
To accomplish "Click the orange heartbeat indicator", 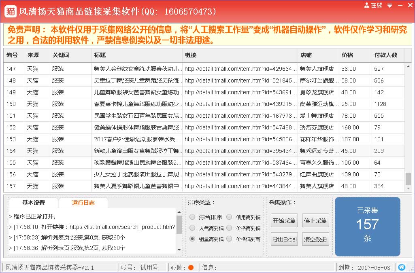I will coord(191,268).
